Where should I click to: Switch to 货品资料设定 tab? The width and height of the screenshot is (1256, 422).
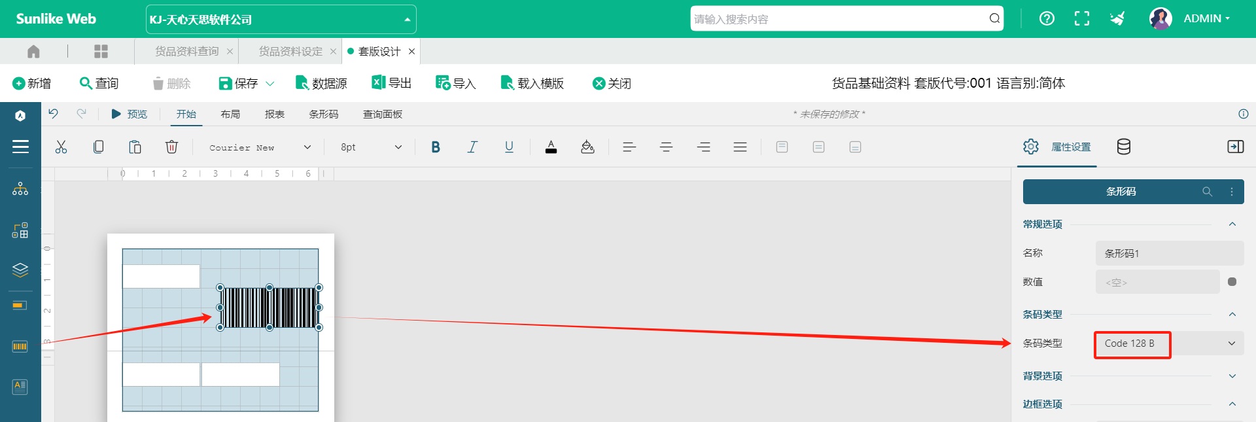(x=290, y=52)
